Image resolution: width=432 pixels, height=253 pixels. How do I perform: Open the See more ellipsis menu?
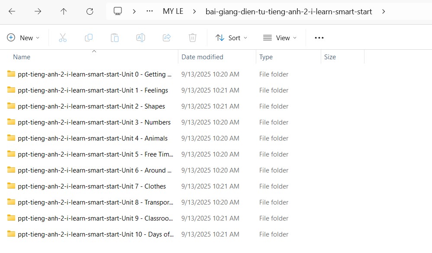click(319, 38)
